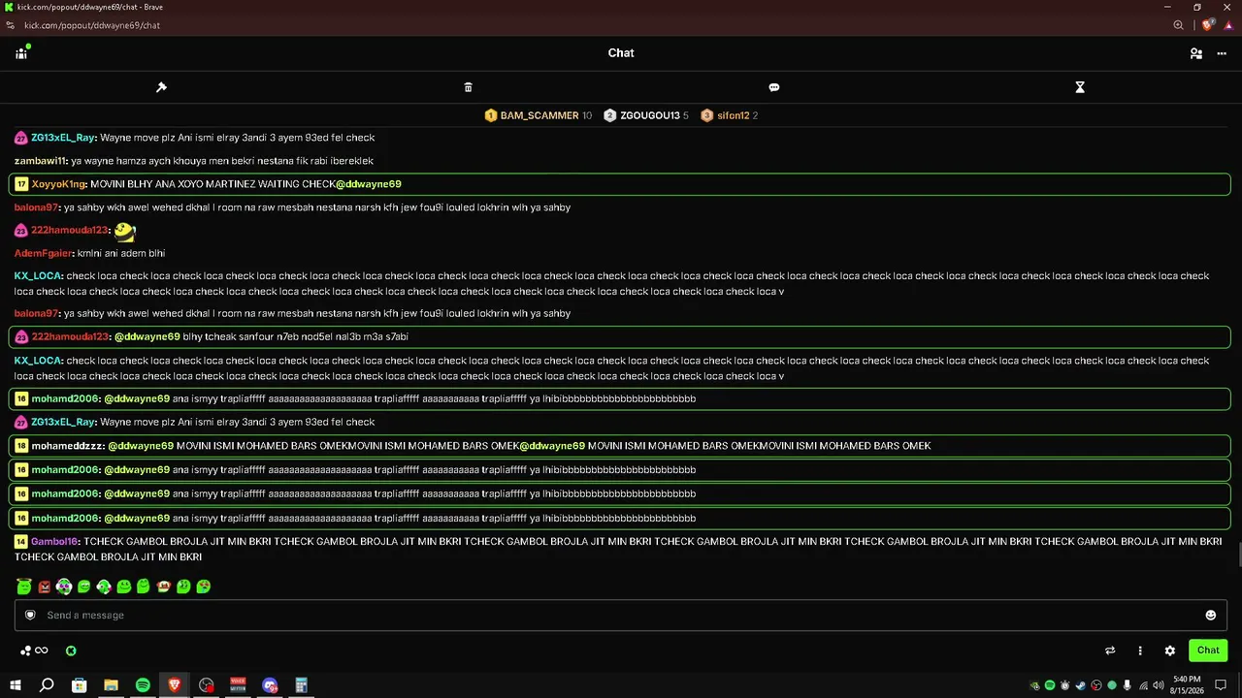
Task: Open the user management icon in chat header
Action: pos(1196,53)
